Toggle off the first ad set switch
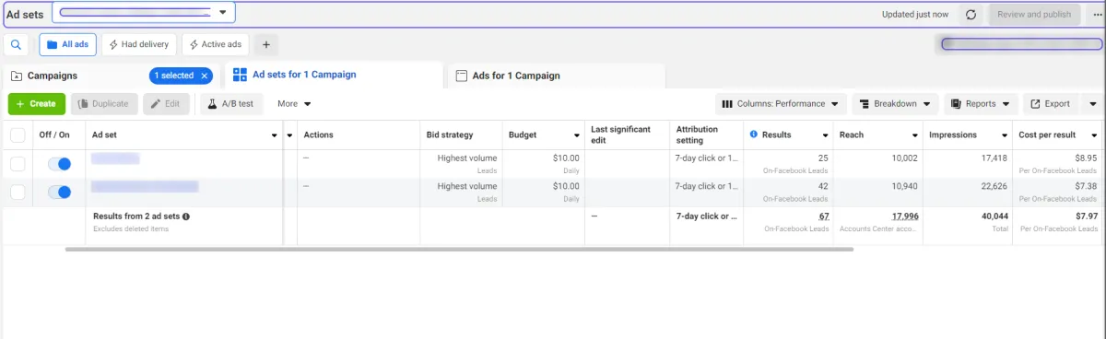This screenshot has height=339, width=1106. pos(59,164)
